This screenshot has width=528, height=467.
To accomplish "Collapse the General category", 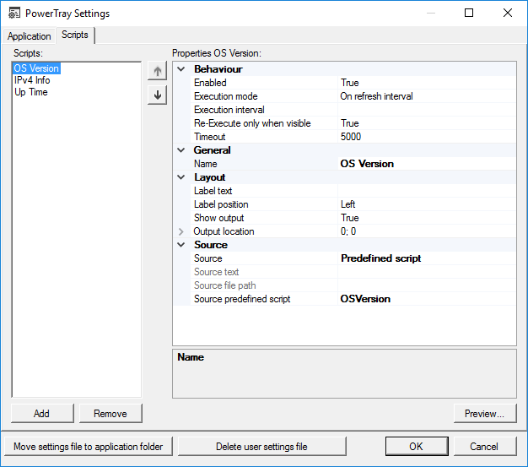I will 181,150.
